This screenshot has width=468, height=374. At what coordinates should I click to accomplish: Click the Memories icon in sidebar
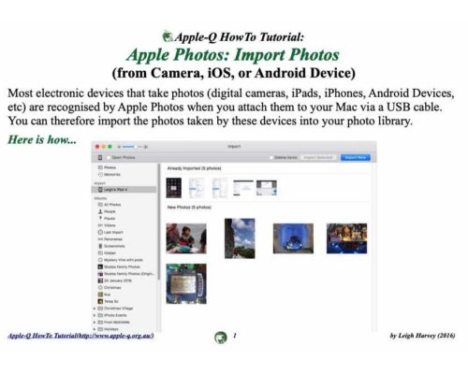tap(100, 175)
